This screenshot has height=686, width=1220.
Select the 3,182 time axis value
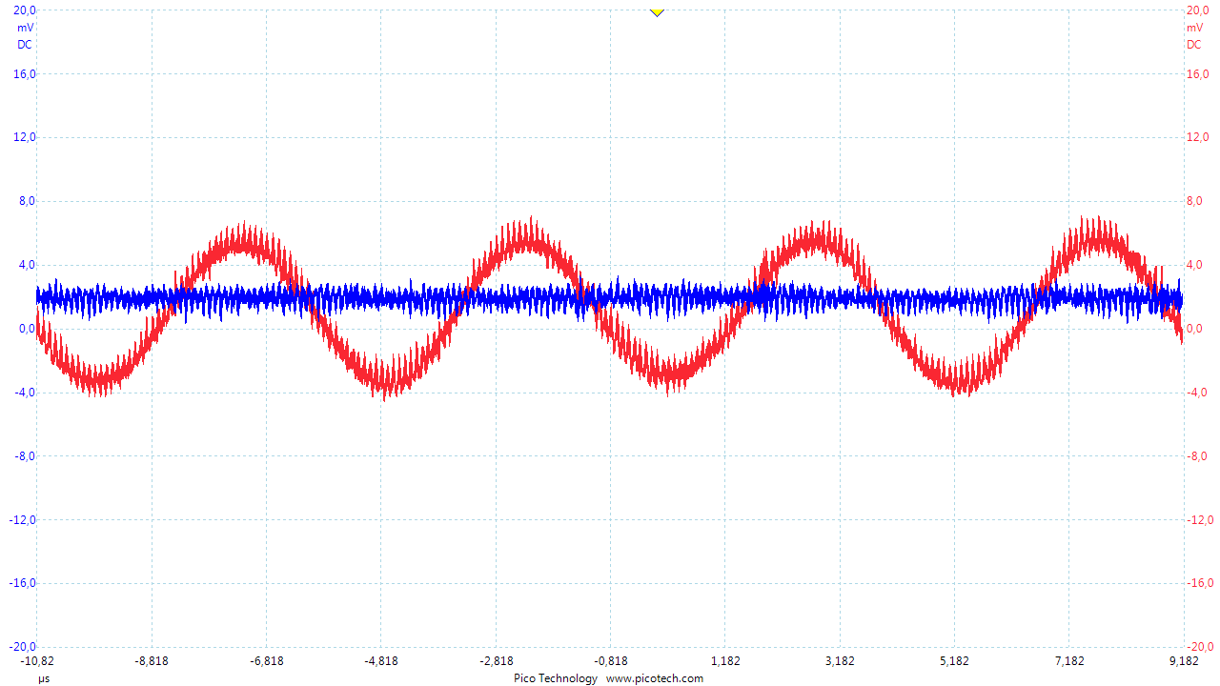(x=840, y=660)
